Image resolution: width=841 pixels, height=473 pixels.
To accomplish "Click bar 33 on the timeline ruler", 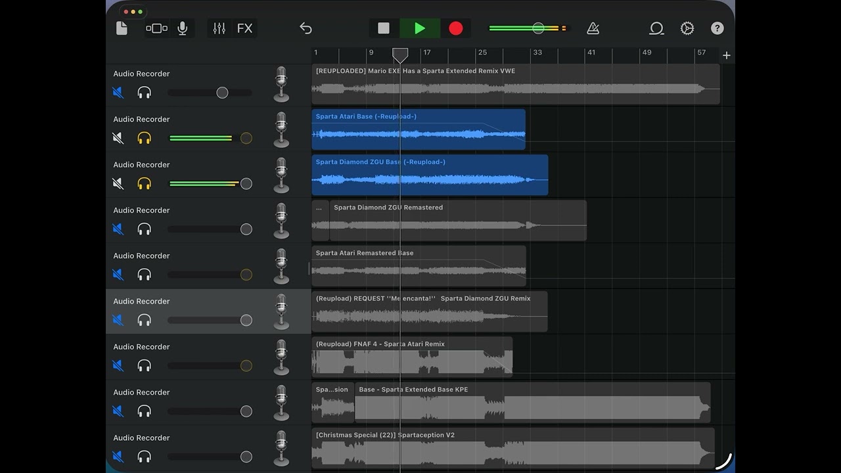I will pos(537,53).
